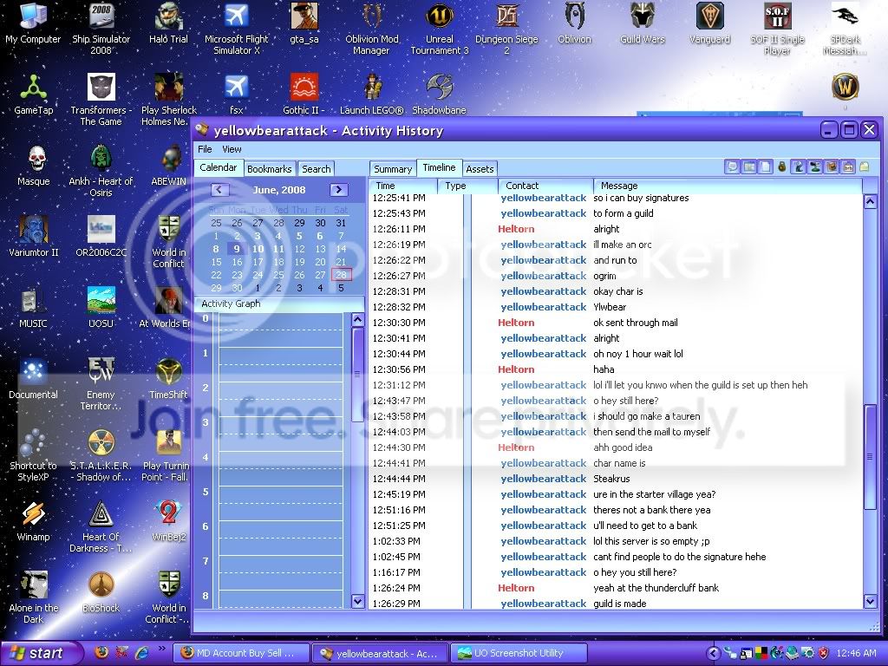888x666 pixels.
Task: Select the Masque skull desktop icon
Action: click(33, 166)
